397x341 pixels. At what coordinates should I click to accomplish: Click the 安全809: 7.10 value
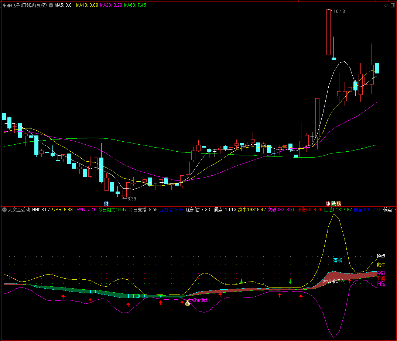pos(367,210)
